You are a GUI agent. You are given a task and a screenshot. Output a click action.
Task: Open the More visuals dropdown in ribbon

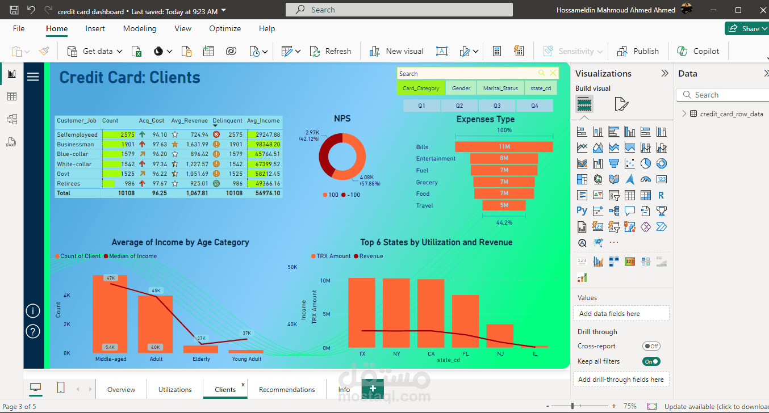[475, 52]
